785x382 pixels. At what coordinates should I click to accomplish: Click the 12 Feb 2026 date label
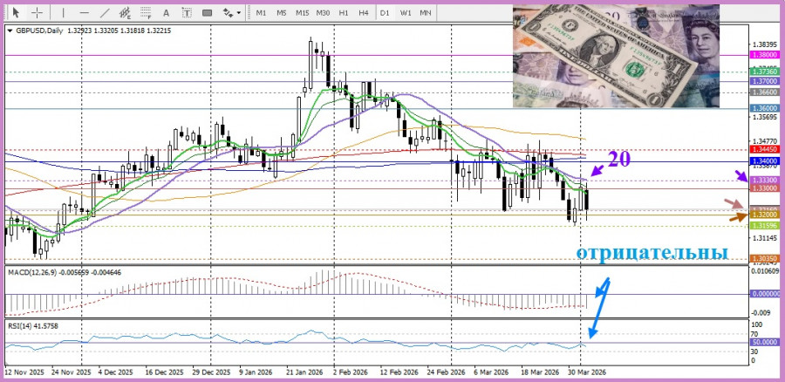[399, 373]
